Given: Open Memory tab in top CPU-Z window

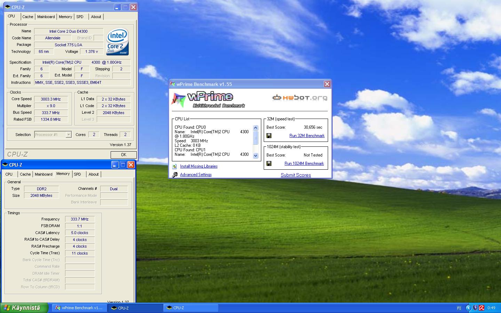Looking at the screenshot, I should point(65,17).
